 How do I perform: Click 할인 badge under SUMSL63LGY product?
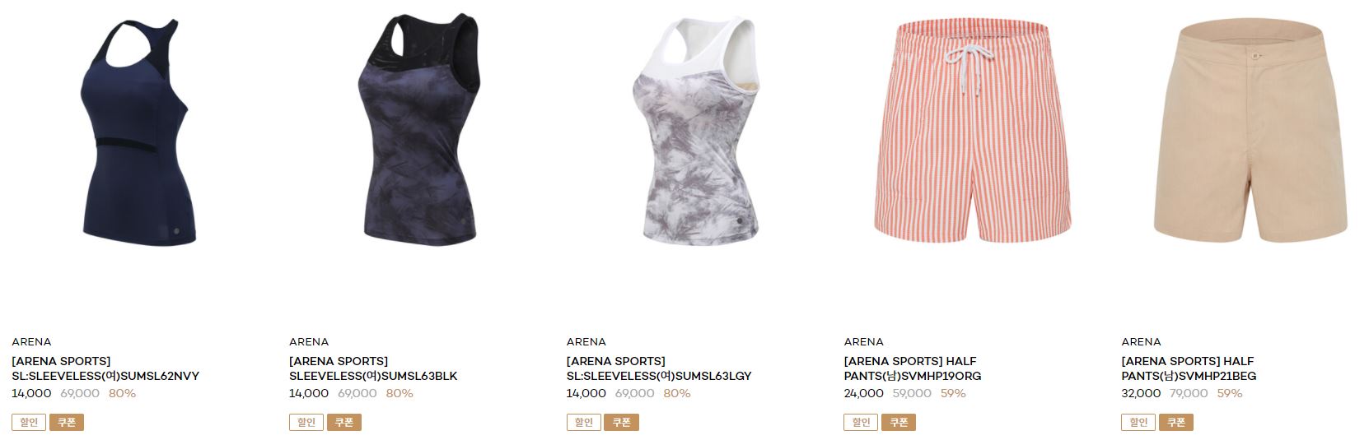pyautogui.click(x=584, y=422)
